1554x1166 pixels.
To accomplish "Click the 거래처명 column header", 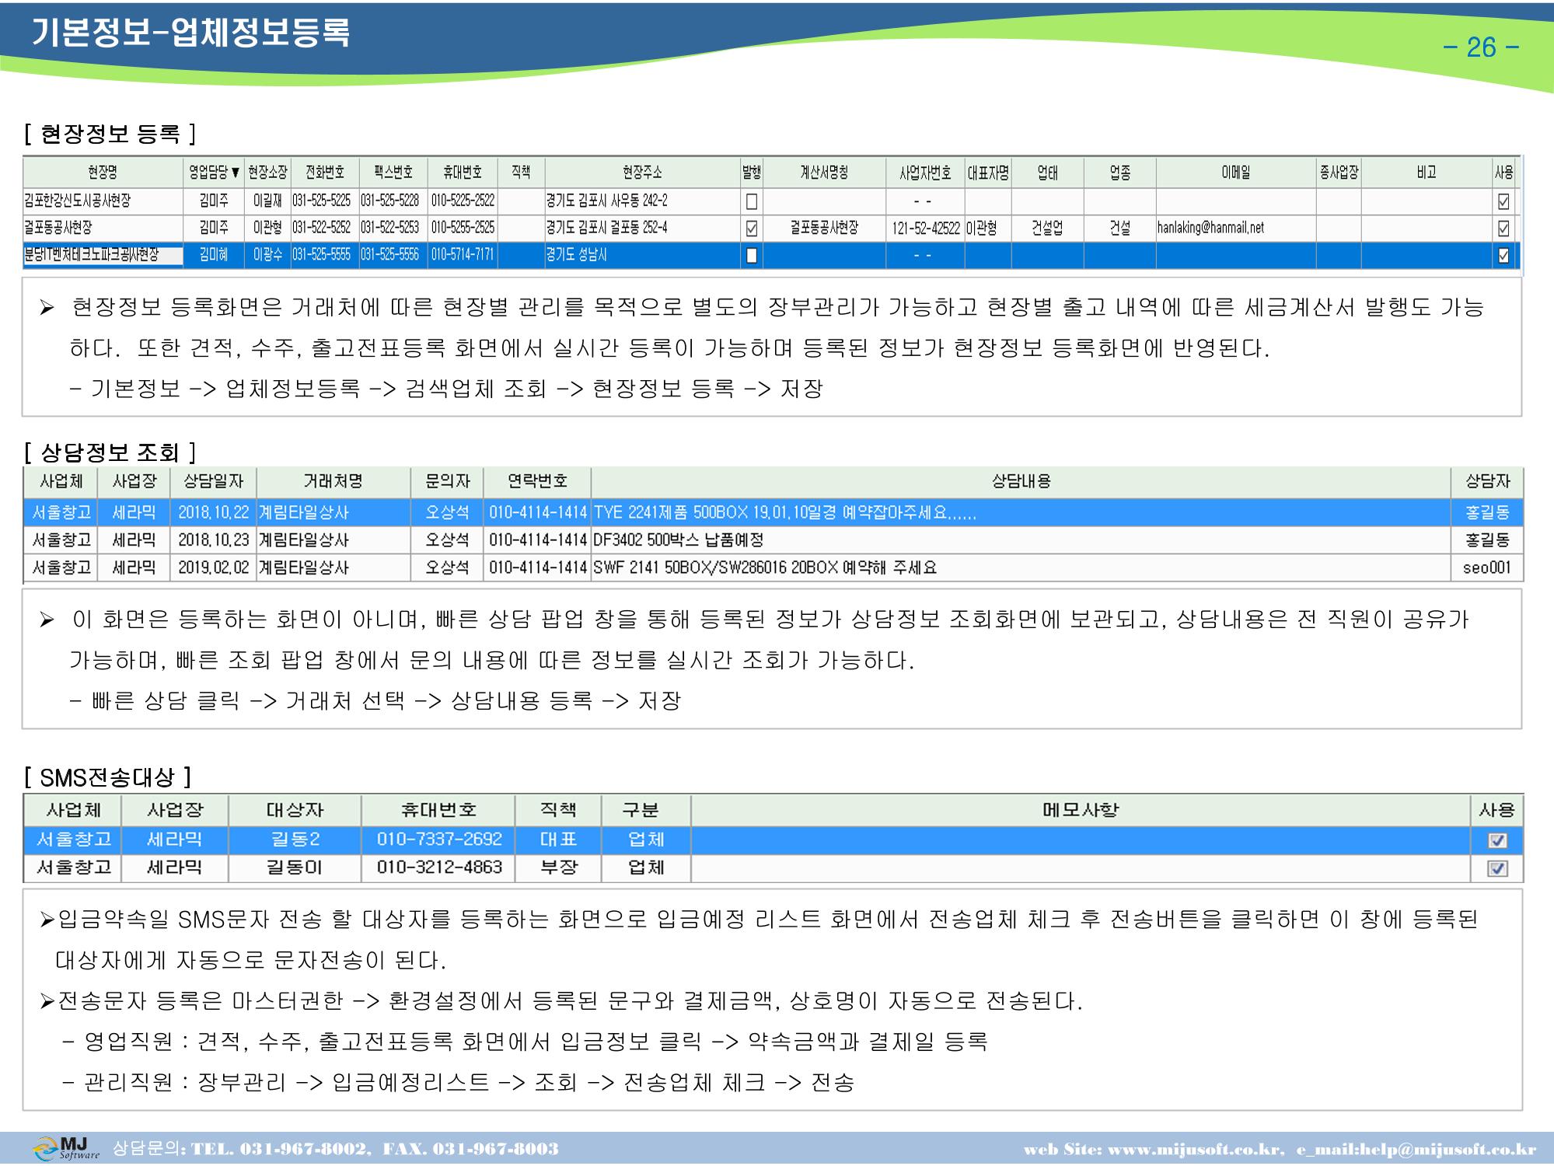I will click(x=333, y=482).
